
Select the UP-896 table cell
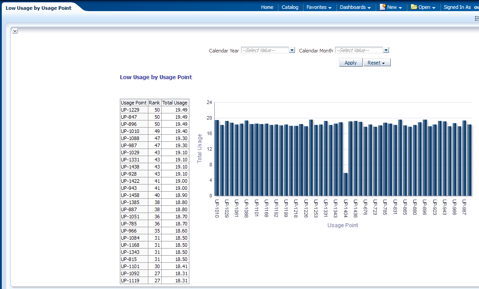tap(134, 124)
